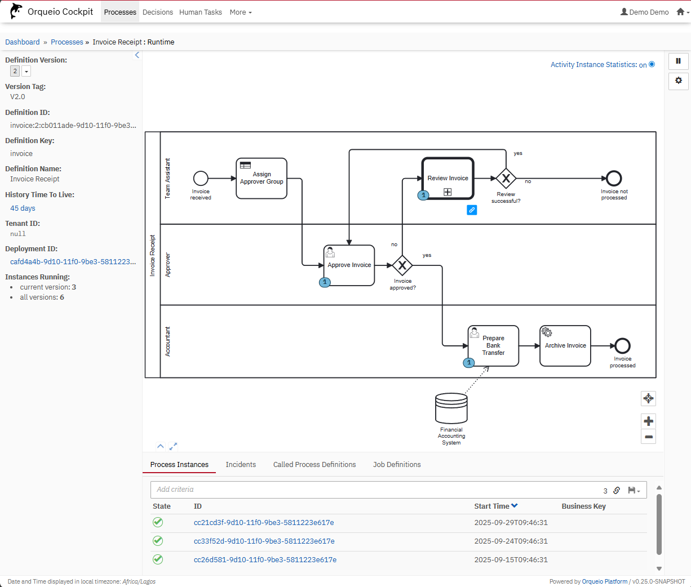
Task: Open the Definition Version dropdown
Action: (x=26, y=72)
